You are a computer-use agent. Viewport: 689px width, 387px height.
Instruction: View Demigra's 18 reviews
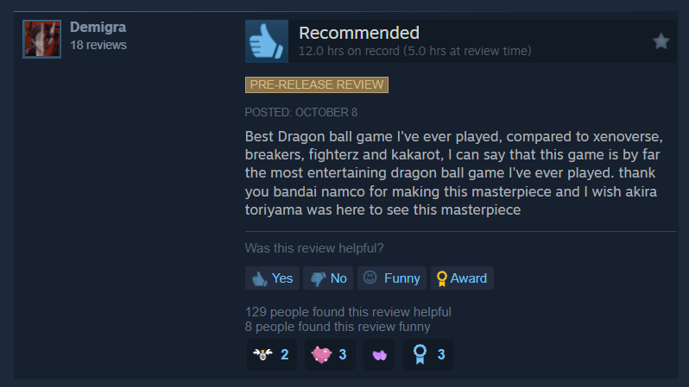pyautogui.click(x=98, y=45)
